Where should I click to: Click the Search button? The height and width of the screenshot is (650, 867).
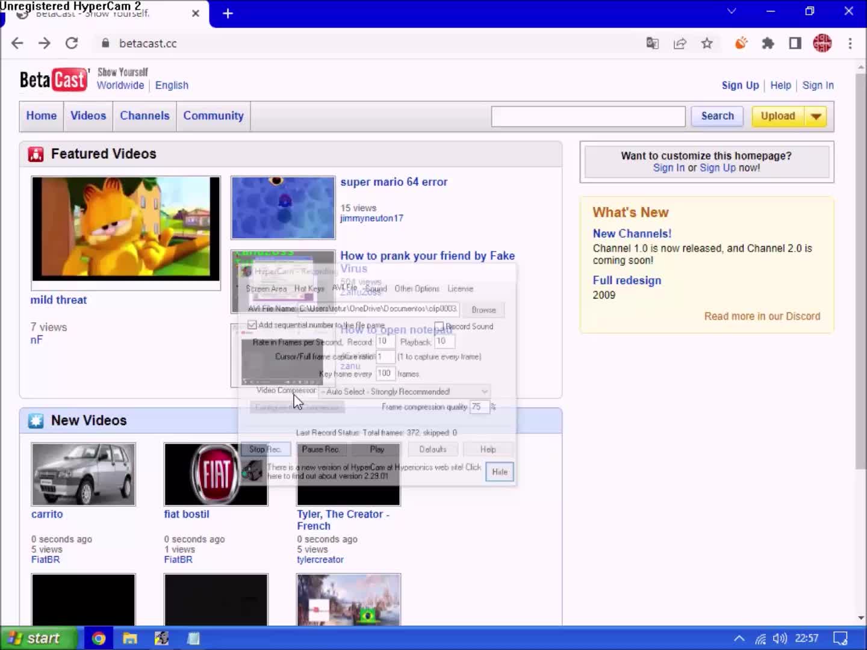point(717,116)
